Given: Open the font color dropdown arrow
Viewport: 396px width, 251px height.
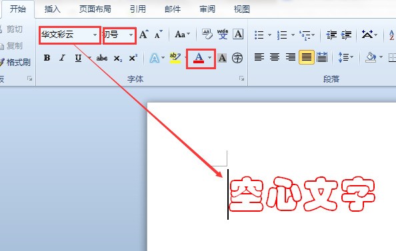Looking at the screenshot, I should 210,58.
